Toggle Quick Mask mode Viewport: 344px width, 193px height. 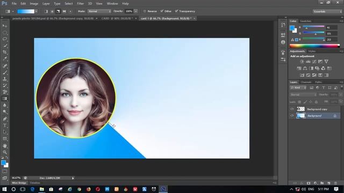point(5,172)
